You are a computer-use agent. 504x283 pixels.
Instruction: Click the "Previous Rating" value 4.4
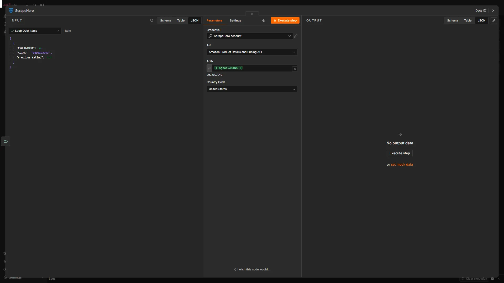tap(49, 57)
